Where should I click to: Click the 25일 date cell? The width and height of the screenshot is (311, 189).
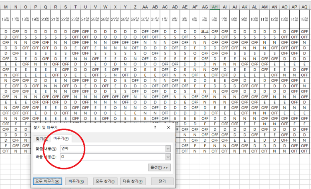(x=95, y=19)
